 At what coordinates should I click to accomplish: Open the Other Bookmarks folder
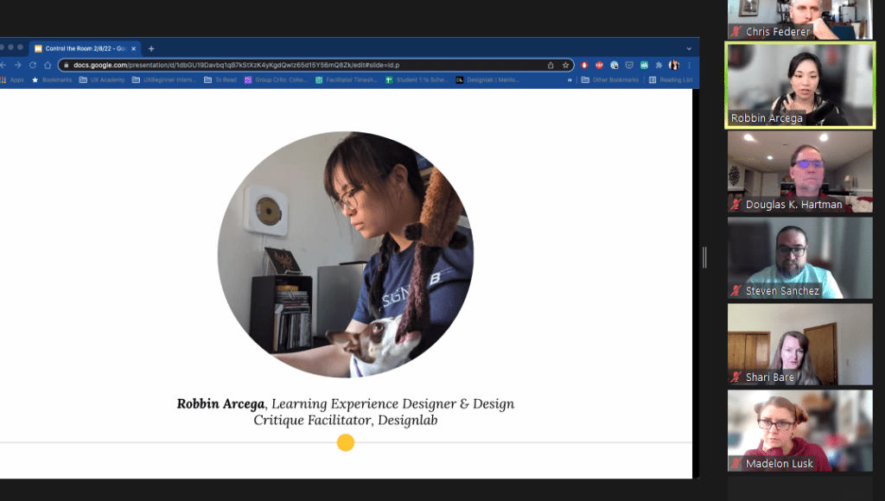click(610, 79)
